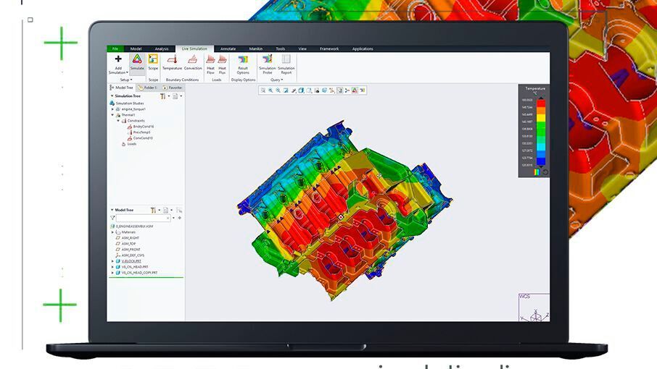The height and width of the screenshot is (369, 657).
Task: Switch to the Analysis ribbon tab
Action: (162, 48)
